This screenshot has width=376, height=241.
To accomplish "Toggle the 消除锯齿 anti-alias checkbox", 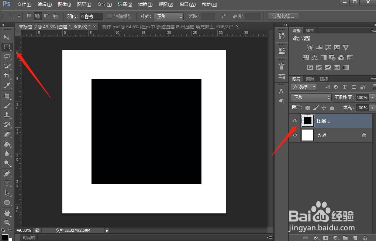I will pos(110,16).
